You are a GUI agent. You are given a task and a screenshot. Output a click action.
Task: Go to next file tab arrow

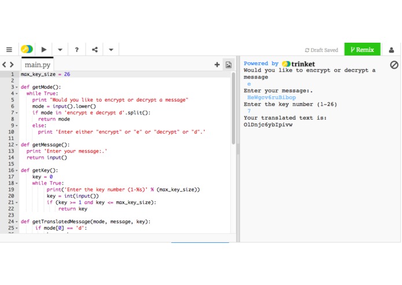point(12,65)
